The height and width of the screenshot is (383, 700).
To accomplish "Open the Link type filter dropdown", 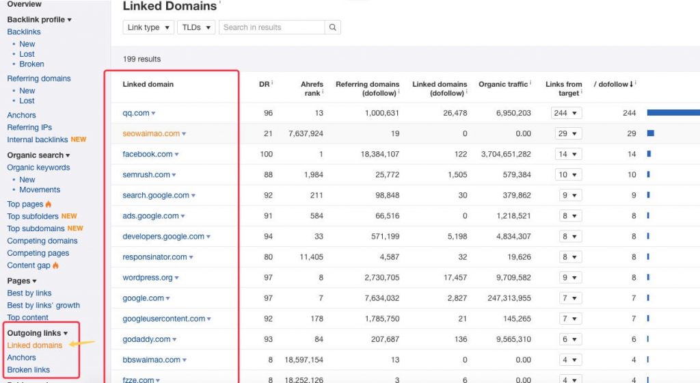I will click(148, 27).
